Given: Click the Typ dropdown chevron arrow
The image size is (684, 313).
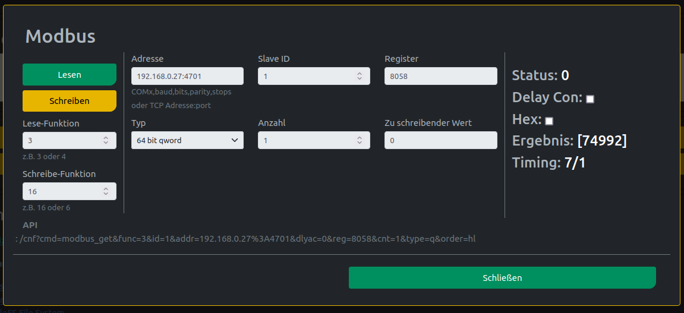Looking at the screenshot, I should point(235,140).
